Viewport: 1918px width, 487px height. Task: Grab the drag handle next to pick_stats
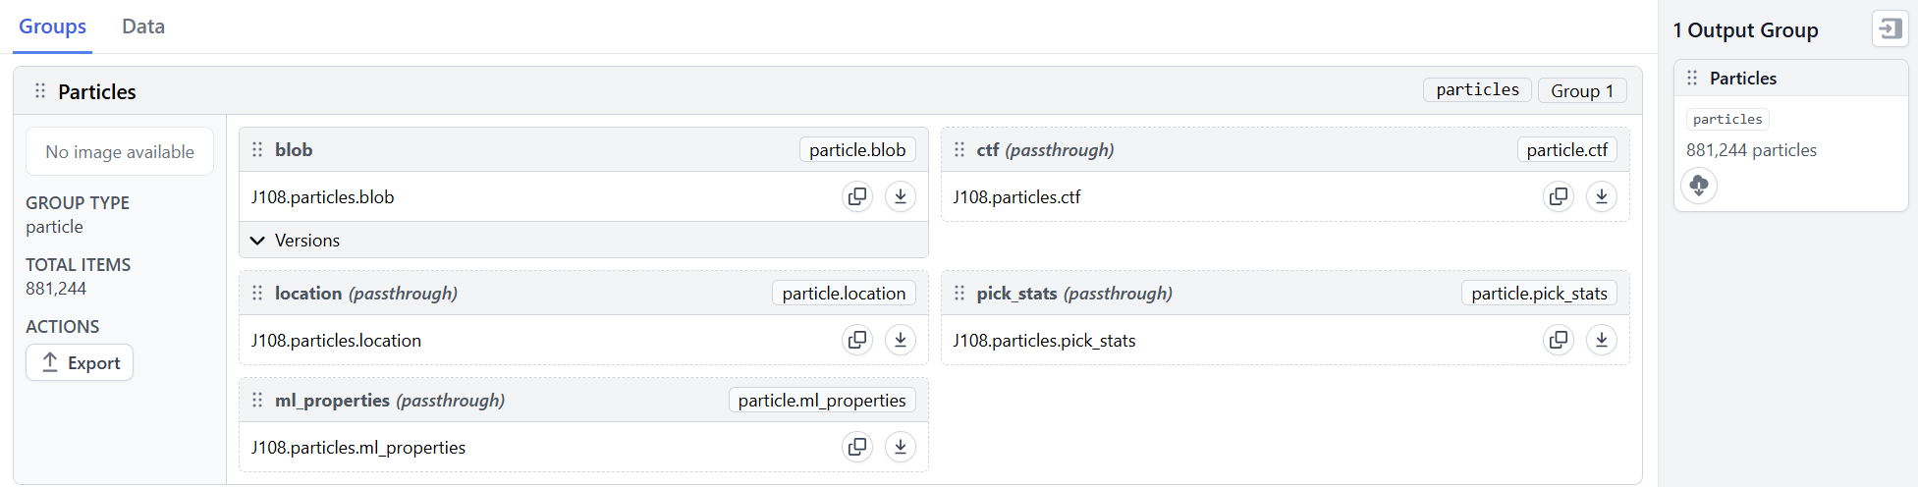pos(959,293)
